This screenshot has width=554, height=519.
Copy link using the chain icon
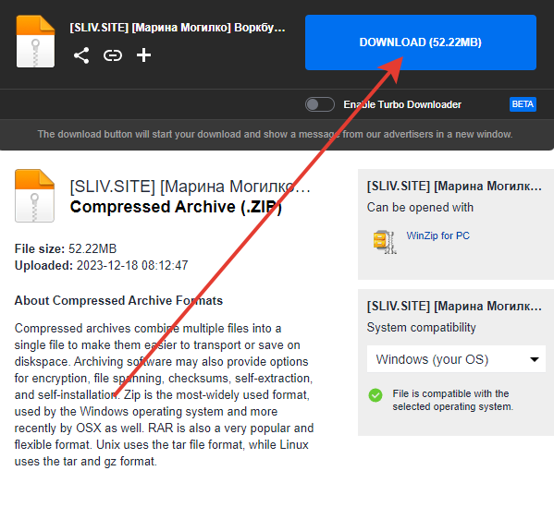pos(113,55)
